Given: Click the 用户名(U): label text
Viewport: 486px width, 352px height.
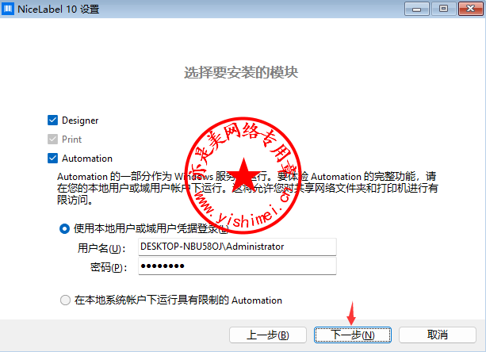Looking at the screenshot, I should pyautogui.click(x=101, y=248).
